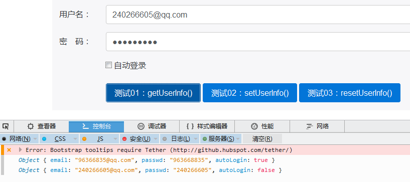
Task: Click the Performance (性能) gauge icon
Action: (x=254, y=127)
